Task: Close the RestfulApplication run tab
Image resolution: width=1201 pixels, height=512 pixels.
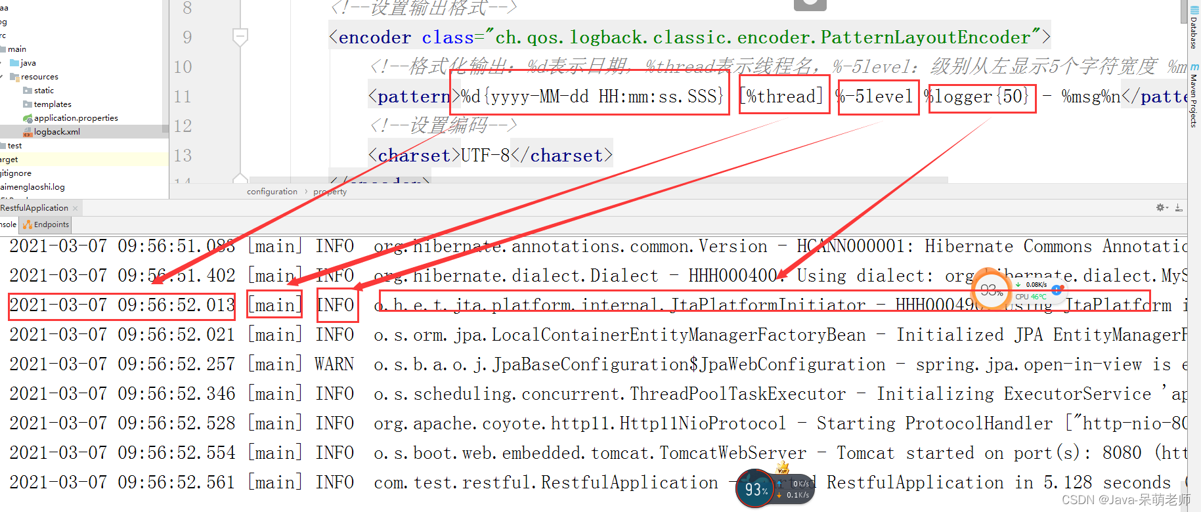Action: tap(75, 208)
